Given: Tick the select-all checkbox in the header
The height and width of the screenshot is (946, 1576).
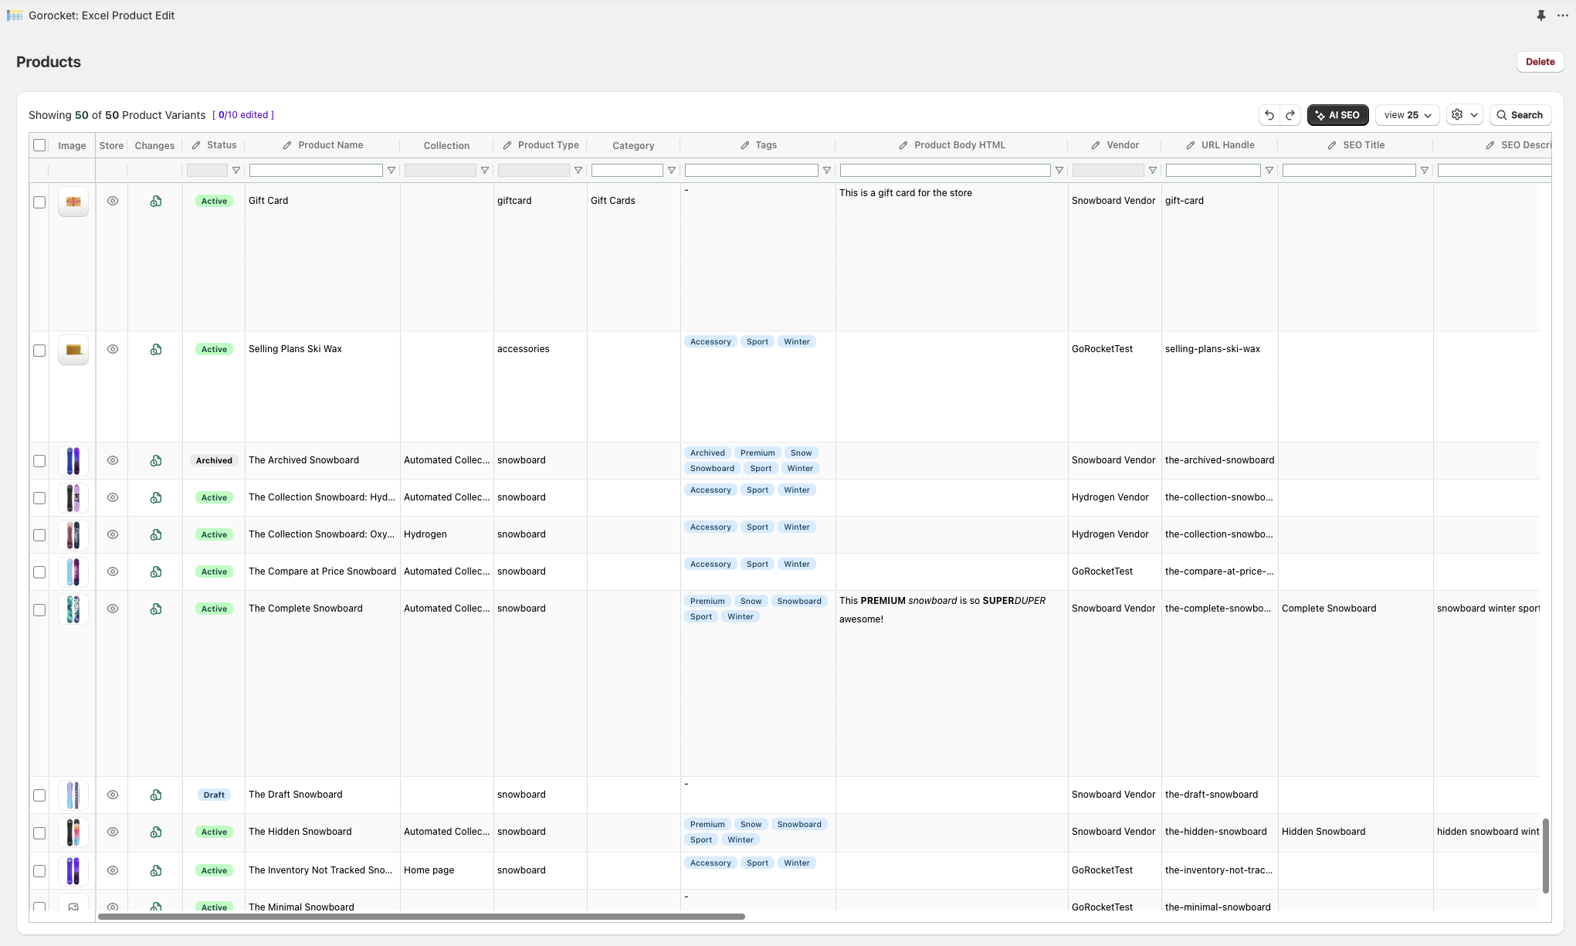Looking at the screenshot, I should tap(39, 145).
